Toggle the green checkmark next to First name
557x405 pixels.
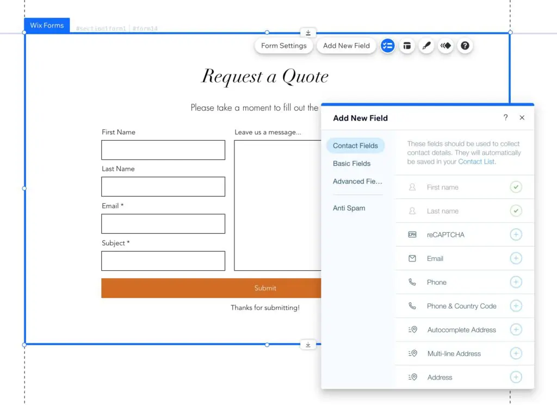(516, 187)
